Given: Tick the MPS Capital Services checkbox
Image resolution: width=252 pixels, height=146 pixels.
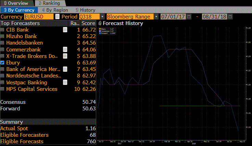Looking at the screenshot, I should (2, 89).
